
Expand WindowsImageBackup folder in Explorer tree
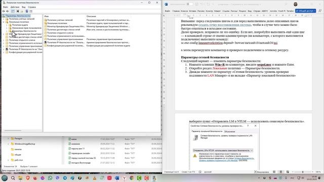pyautogui.click(x=8, y=144)
